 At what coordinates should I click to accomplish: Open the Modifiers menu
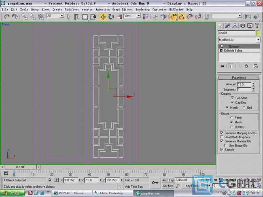click(x=72, y=10)
